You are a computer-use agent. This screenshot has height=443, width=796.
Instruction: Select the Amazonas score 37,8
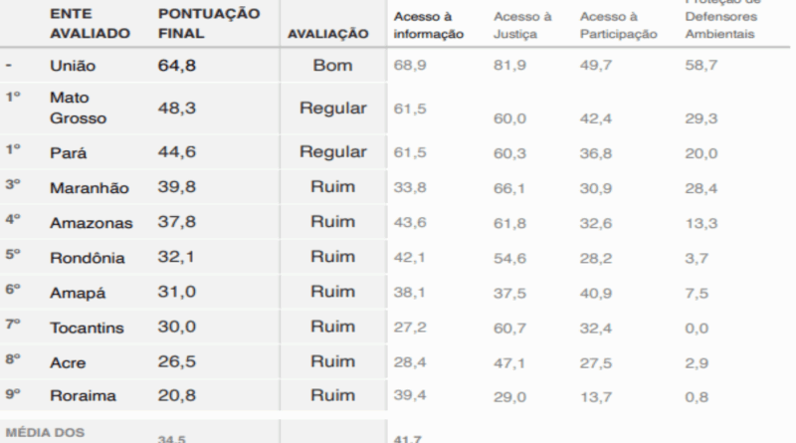pos(177,222)
